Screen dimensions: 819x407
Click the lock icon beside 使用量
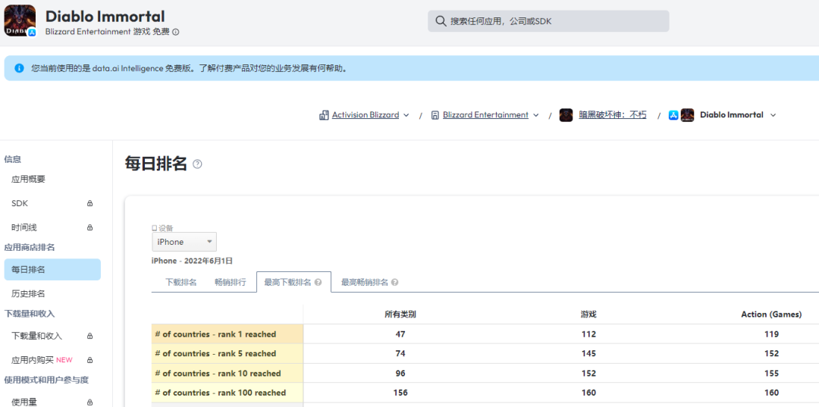tap(89, 402)
